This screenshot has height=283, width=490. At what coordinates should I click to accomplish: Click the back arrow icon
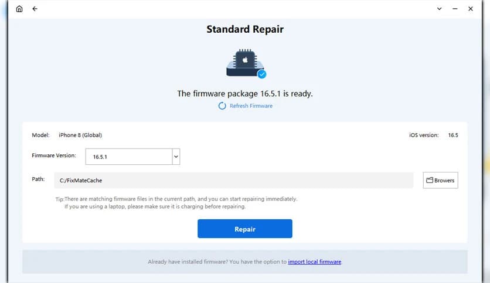coord(35,9)
